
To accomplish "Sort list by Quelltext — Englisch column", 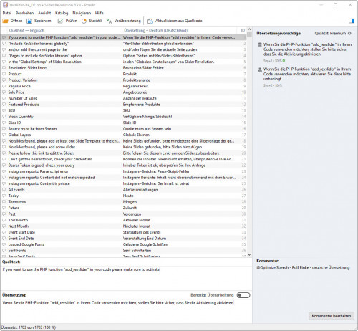I will [x=26, y=30].
